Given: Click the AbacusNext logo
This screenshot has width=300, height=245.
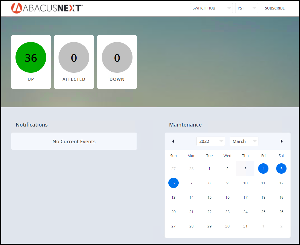Looking at the screenshot, I should pos(47,8).
